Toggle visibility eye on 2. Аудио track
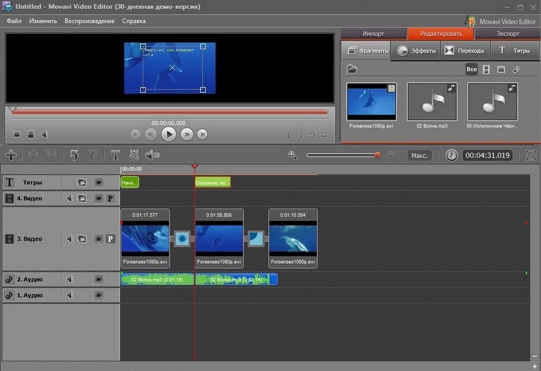This screenshot has width=541, height=371. (x=98, y=279)
